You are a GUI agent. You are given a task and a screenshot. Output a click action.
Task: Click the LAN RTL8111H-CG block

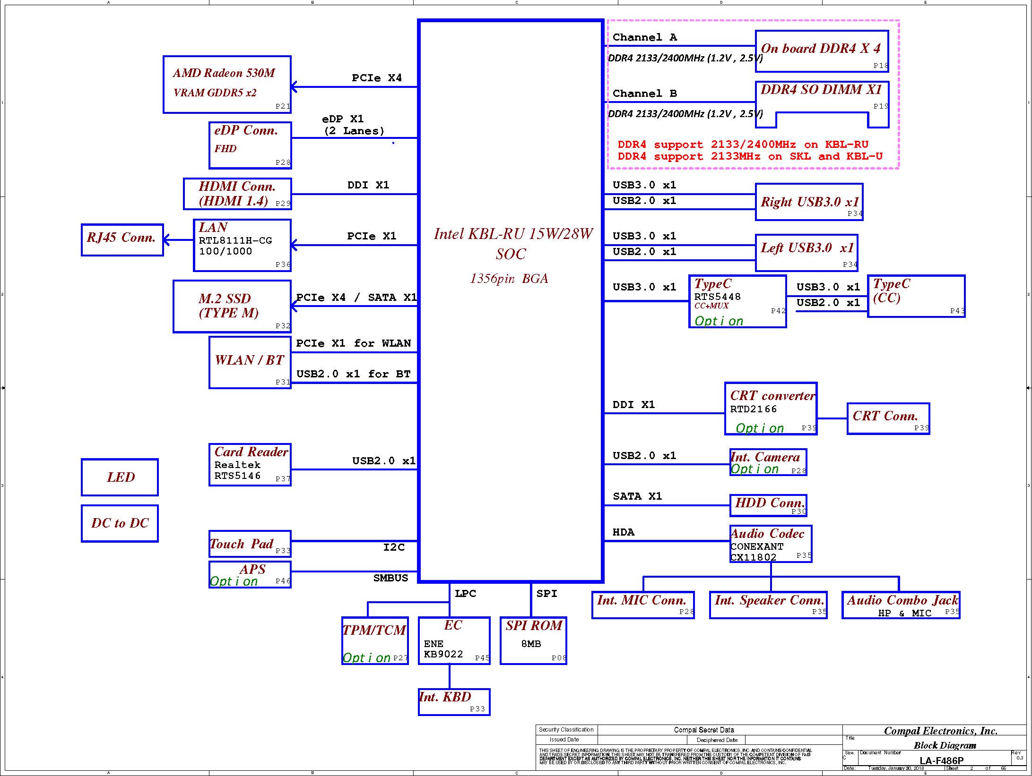point(242,245)
